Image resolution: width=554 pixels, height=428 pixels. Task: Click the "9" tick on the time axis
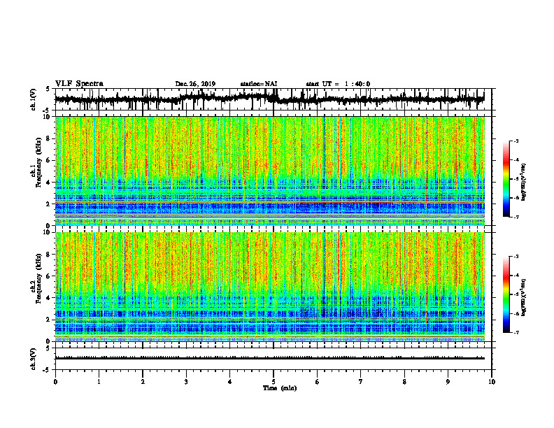tap(448, 382)
